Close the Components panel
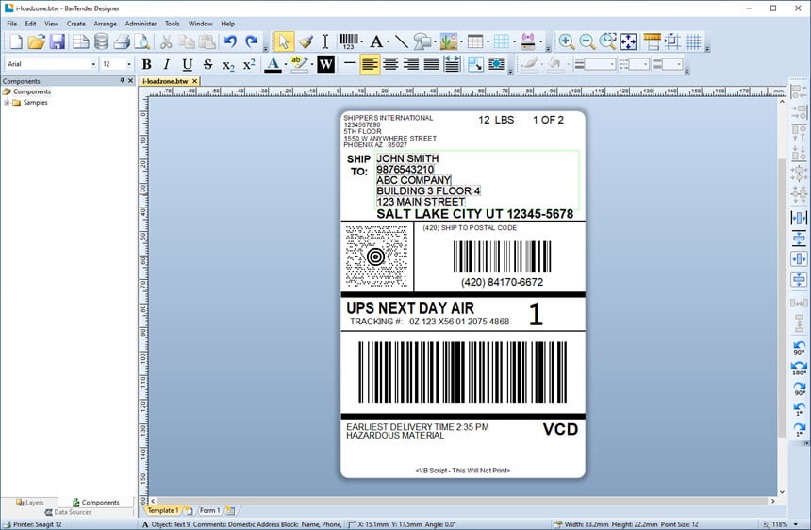Viewport: 811px width, 530px height. tap(130, 81)
